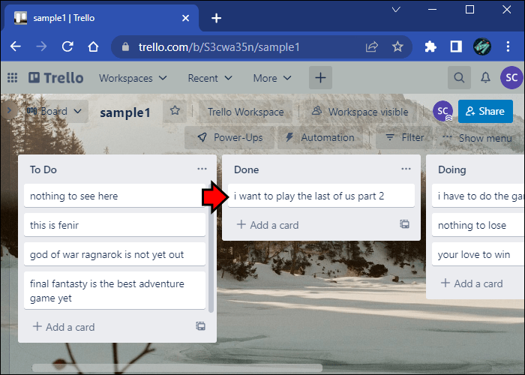Go to Trello home via logo

coord(56,78)
